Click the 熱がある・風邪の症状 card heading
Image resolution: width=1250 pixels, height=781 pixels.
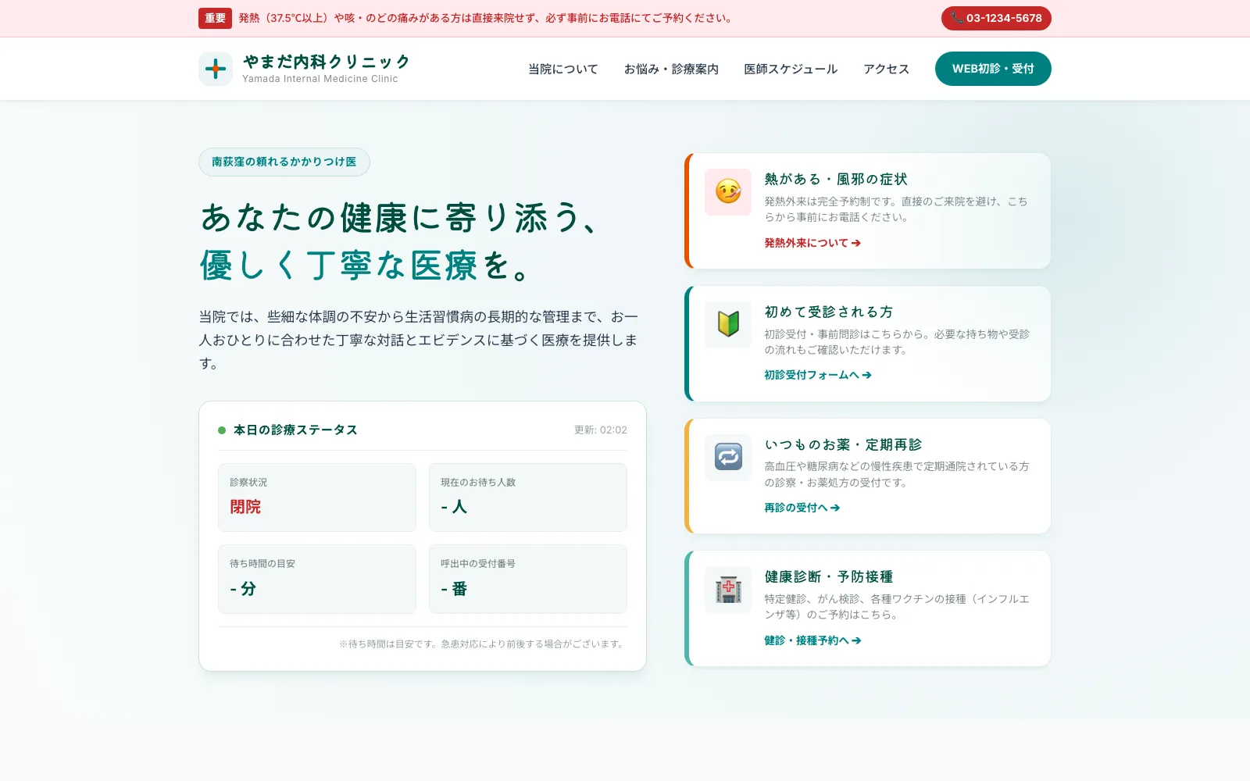click(836, 179)
